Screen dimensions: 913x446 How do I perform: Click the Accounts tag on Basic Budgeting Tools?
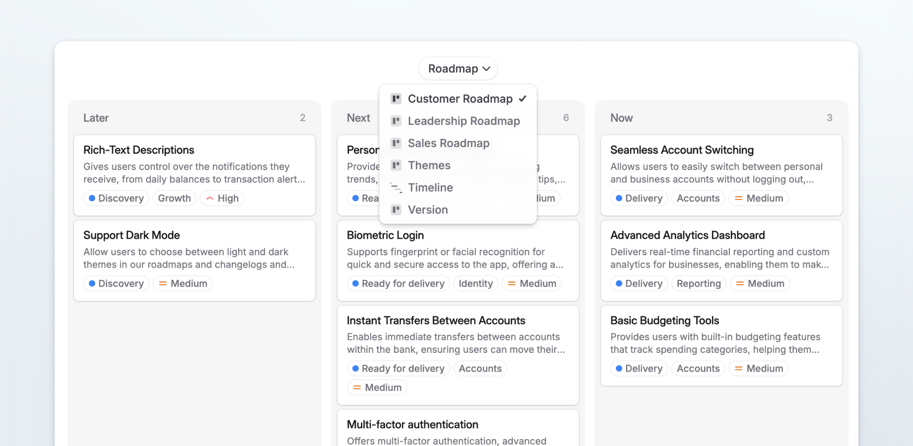(698, 368)
